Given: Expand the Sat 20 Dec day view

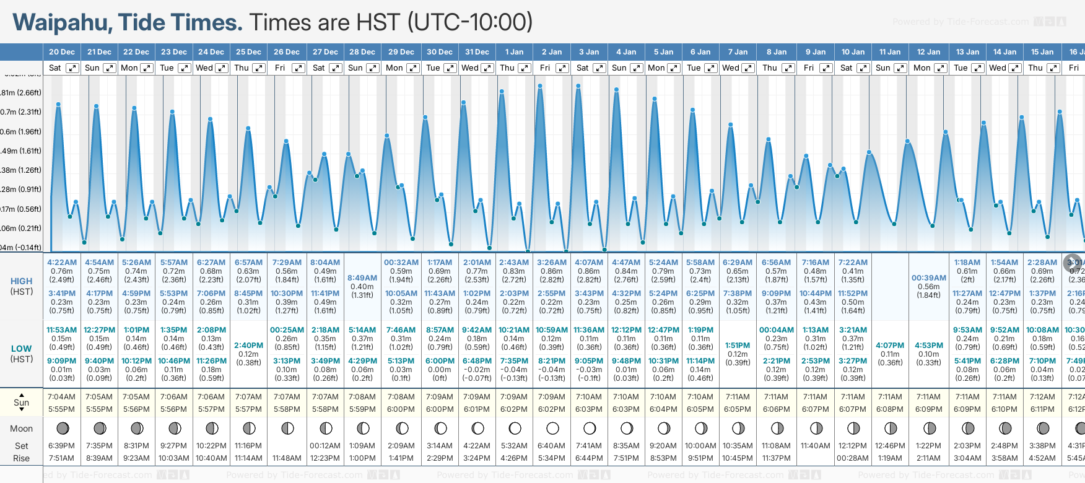Looking at the screenshot, I should coord(72,68).
